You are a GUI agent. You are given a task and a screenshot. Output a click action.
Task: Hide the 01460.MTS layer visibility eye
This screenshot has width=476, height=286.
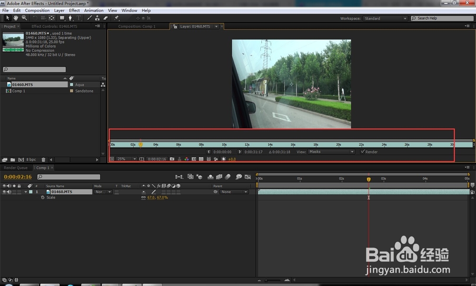click(x=3, y=191)
